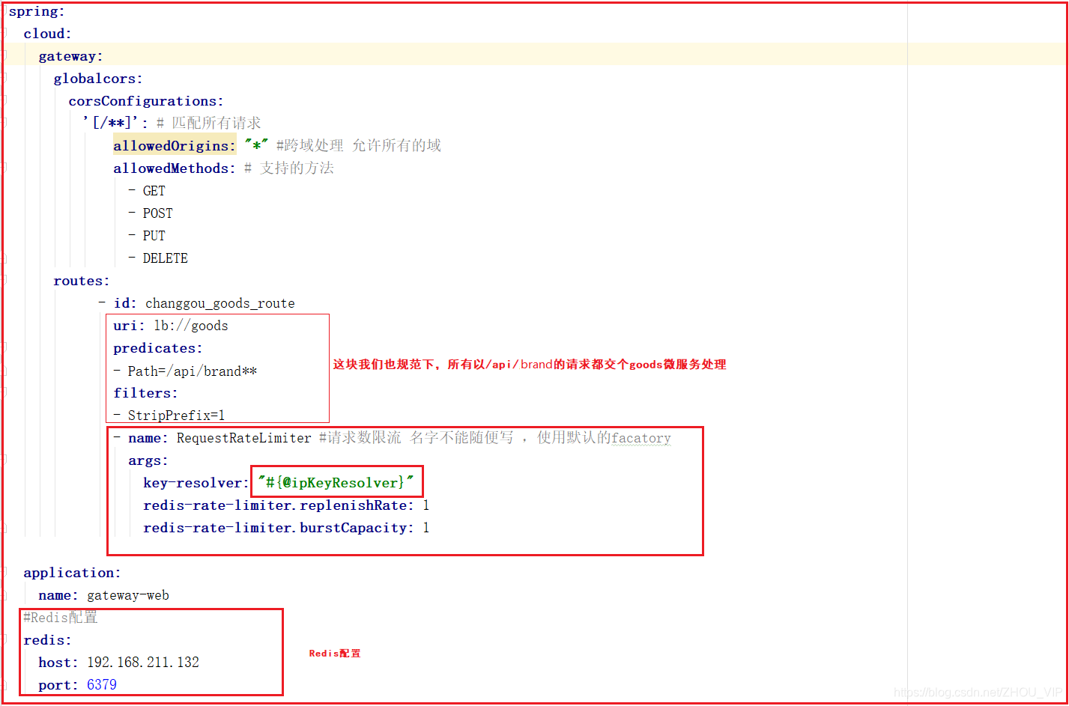1069x706 pixels.
Task: Click the 'uri:' key
Action: [x=129, y=326]
